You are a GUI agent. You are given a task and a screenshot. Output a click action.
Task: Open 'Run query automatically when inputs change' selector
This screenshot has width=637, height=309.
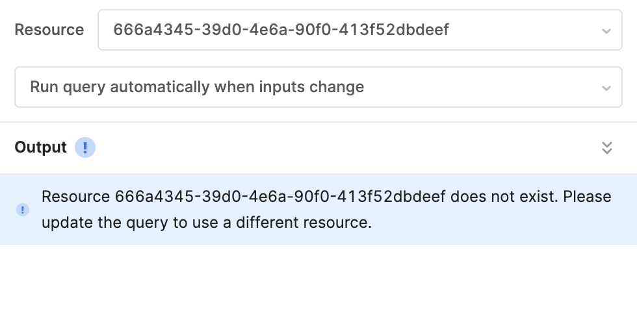click(x=318, y=87)
